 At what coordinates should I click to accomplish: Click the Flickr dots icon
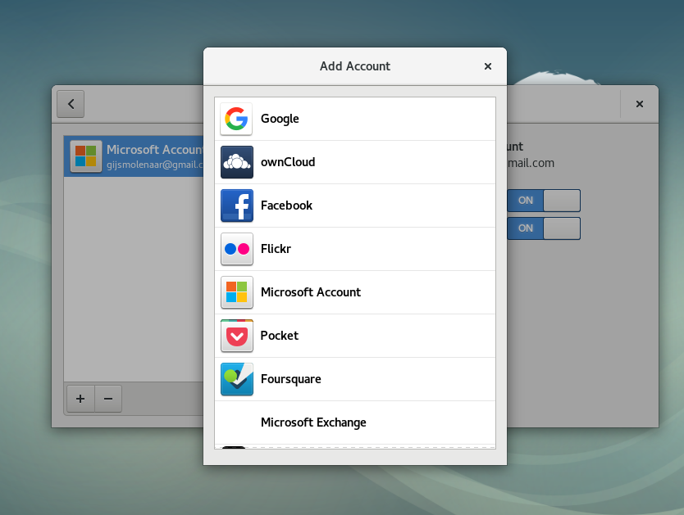coord(236,249)
